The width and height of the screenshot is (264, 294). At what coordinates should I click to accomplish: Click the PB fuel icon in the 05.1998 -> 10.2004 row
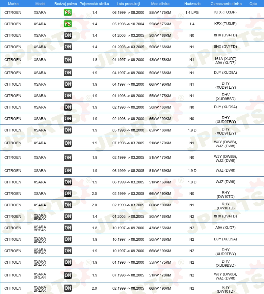68,24
